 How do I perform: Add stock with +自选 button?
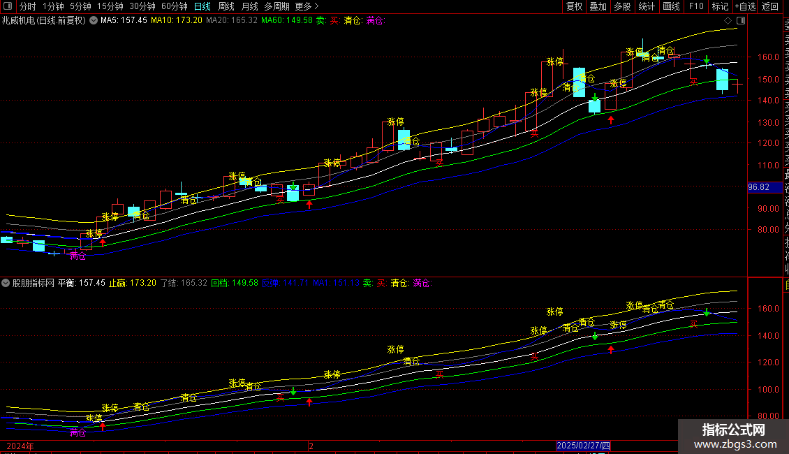[745, 6]
